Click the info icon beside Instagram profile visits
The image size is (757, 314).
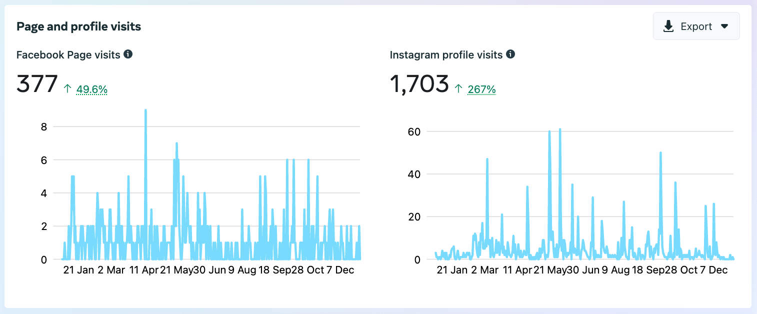pos(510,54)
